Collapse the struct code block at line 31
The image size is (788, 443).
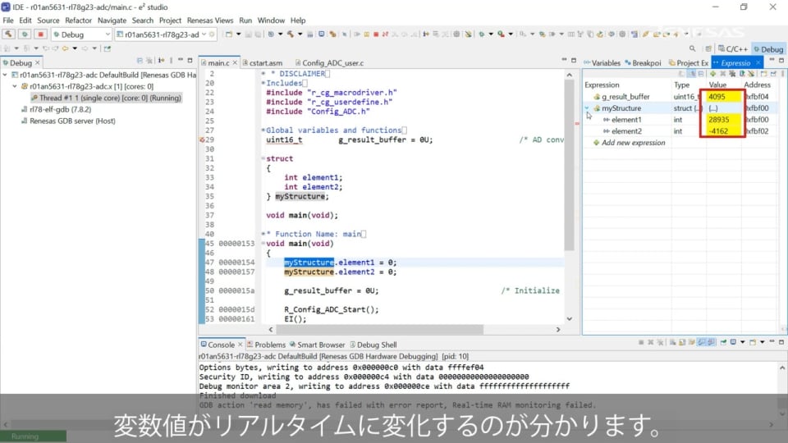coord(263,158)
